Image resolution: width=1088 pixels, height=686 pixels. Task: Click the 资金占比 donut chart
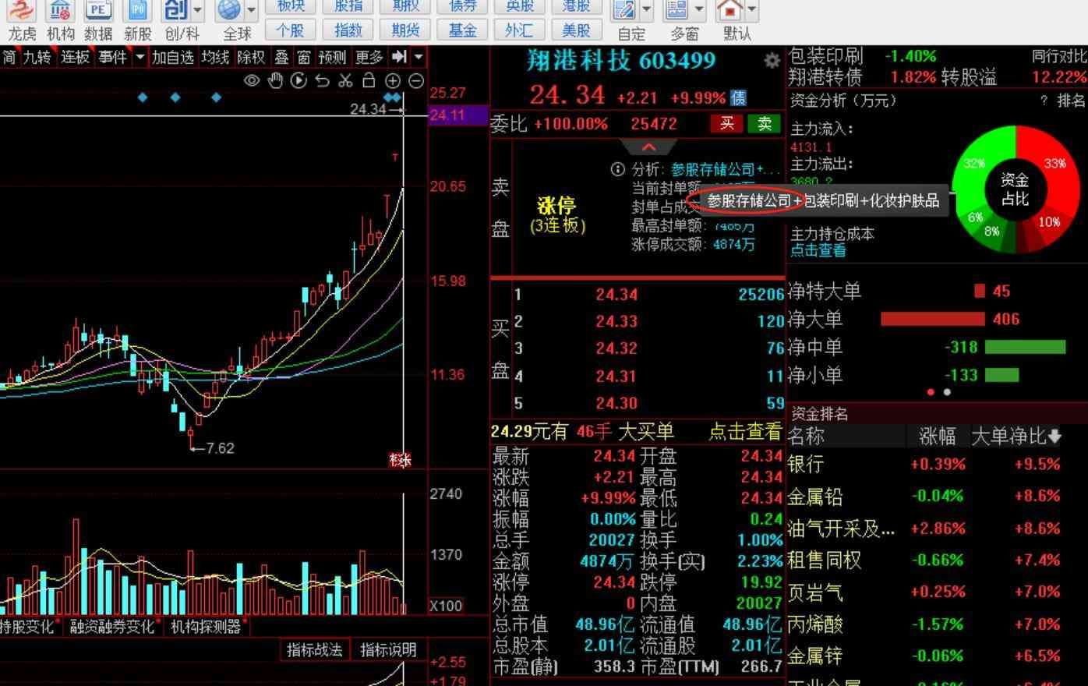point(1015,189)
